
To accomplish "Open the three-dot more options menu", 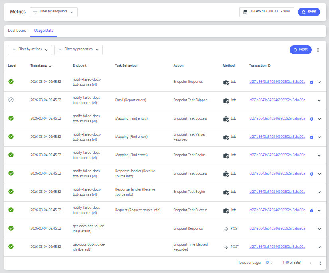I will [x=318, y=50].
